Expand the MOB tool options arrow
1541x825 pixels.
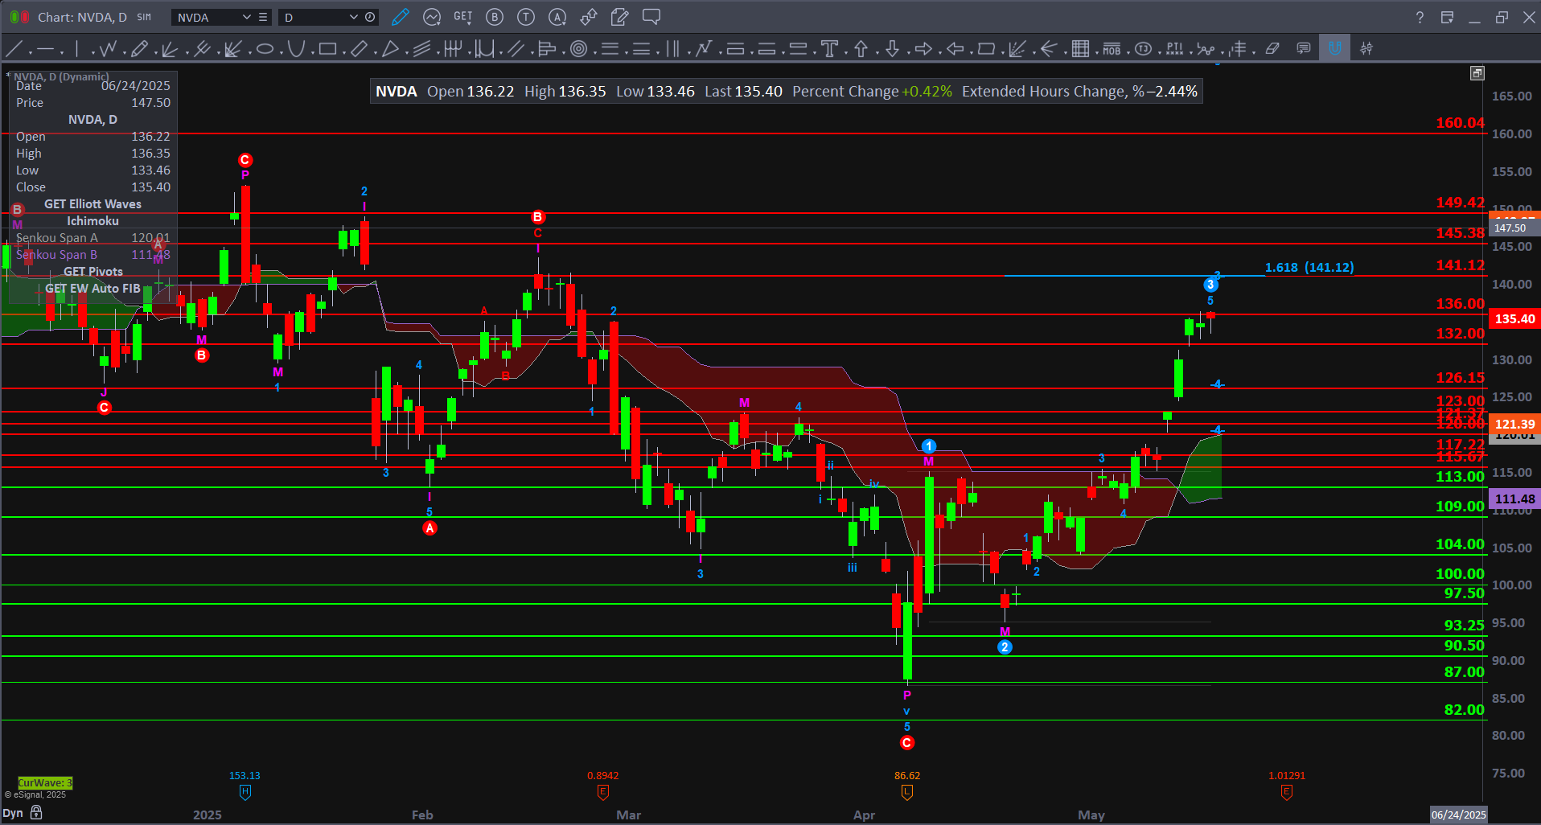(x=1128, y=53)
